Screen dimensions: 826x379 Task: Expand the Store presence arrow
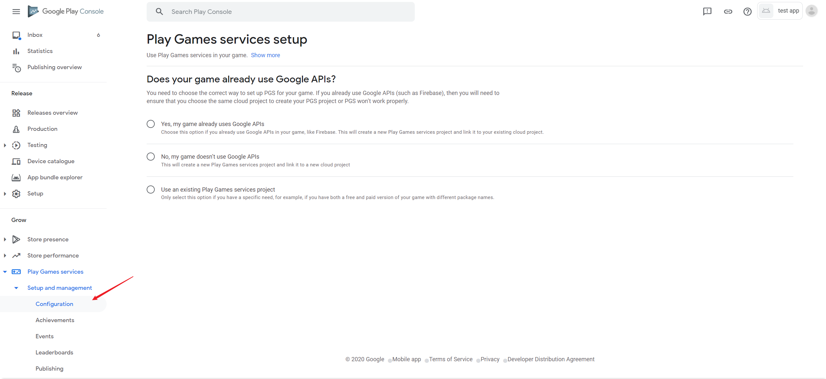[5, 239]
